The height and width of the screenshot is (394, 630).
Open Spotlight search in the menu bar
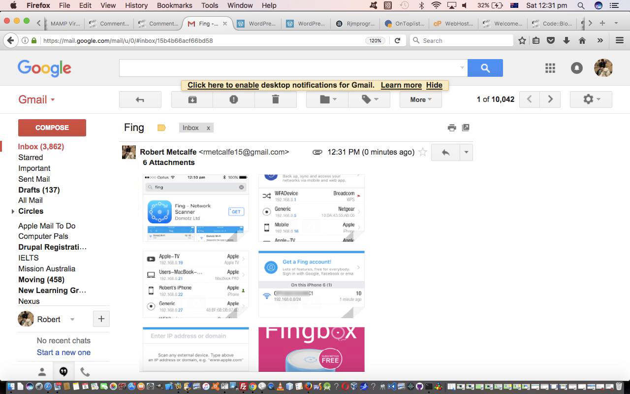pos(581,5)
